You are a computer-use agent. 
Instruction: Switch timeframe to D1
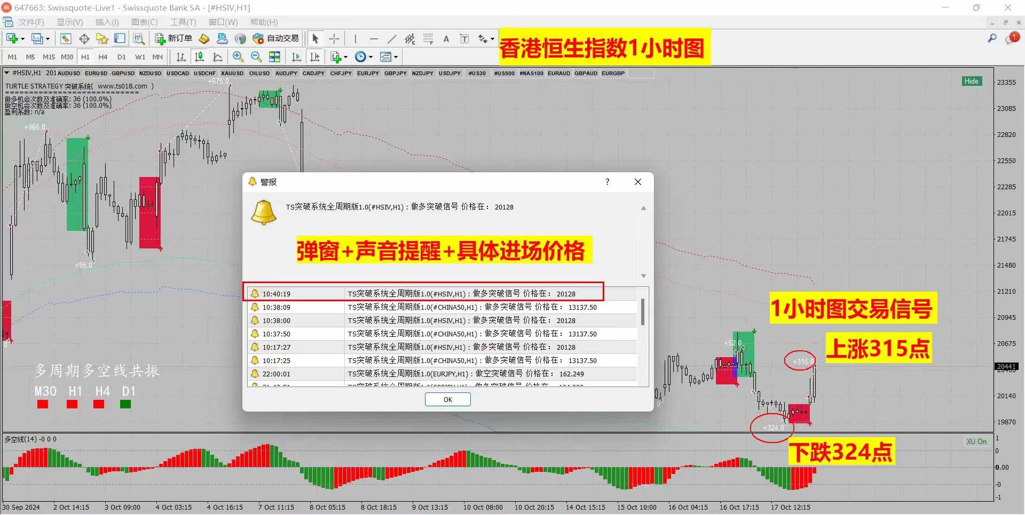click(x=122, y=57)
